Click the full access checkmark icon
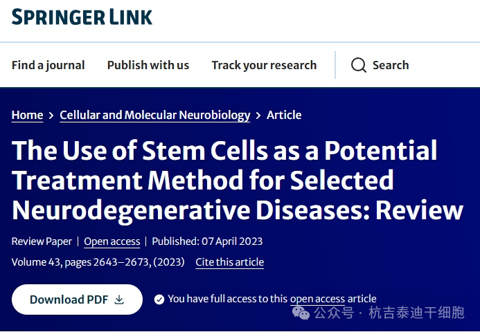This screenshot has height=332, width=480. [159, 299]
